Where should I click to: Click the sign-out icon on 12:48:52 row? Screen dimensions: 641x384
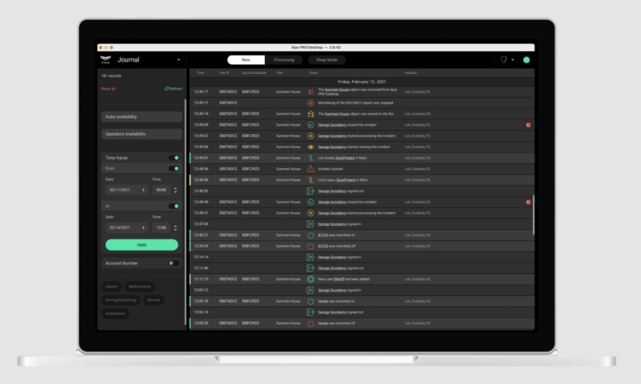point(310,191)
